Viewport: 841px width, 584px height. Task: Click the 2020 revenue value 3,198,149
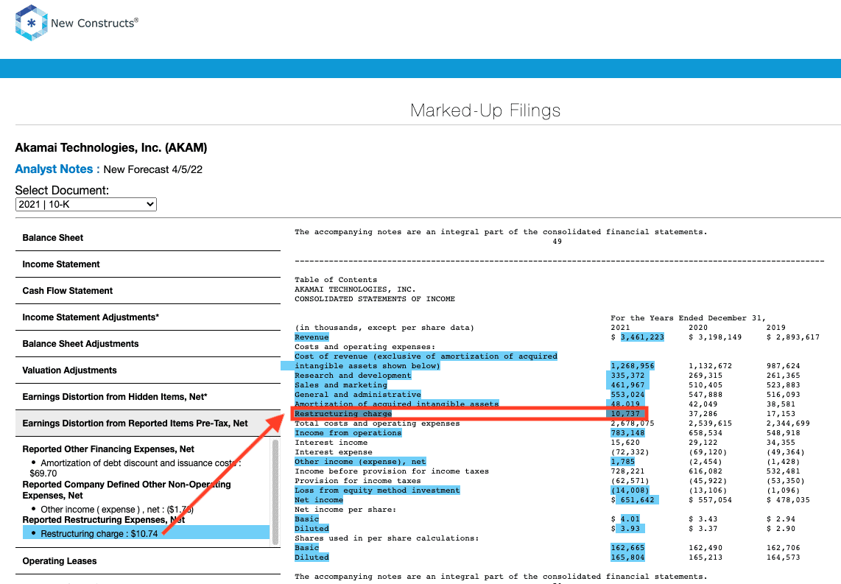pyautogui.click(x=716, y=337)
